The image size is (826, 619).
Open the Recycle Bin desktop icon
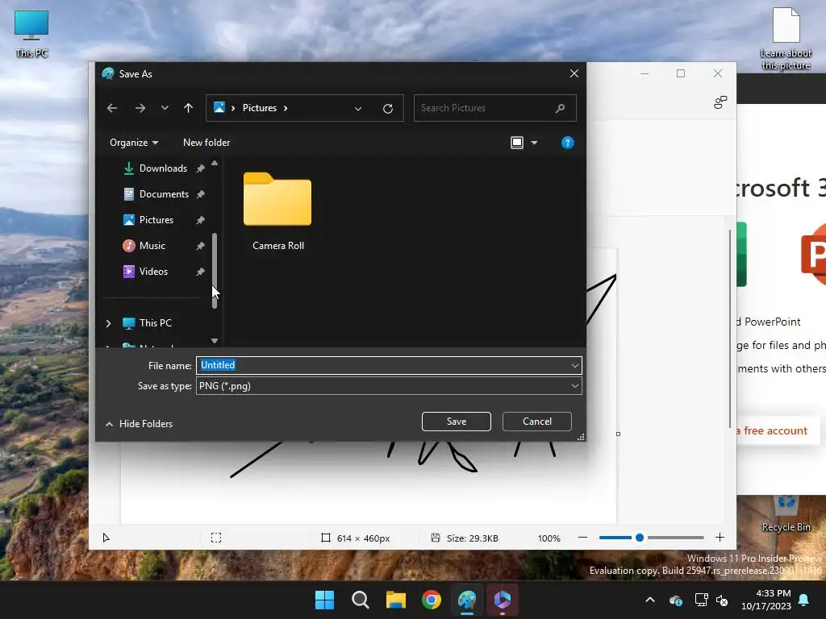[786, 514]
